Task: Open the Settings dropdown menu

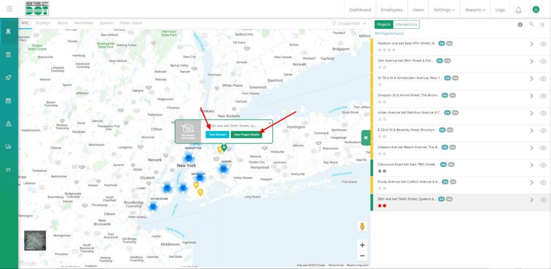Action: [x=444, y=10]
